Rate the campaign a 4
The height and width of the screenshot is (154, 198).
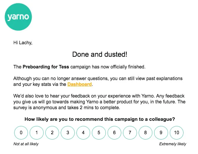pos(83,133)
